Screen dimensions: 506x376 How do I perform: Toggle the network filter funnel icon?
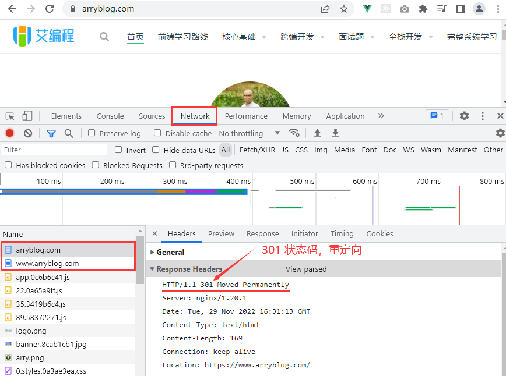[51, 133]
